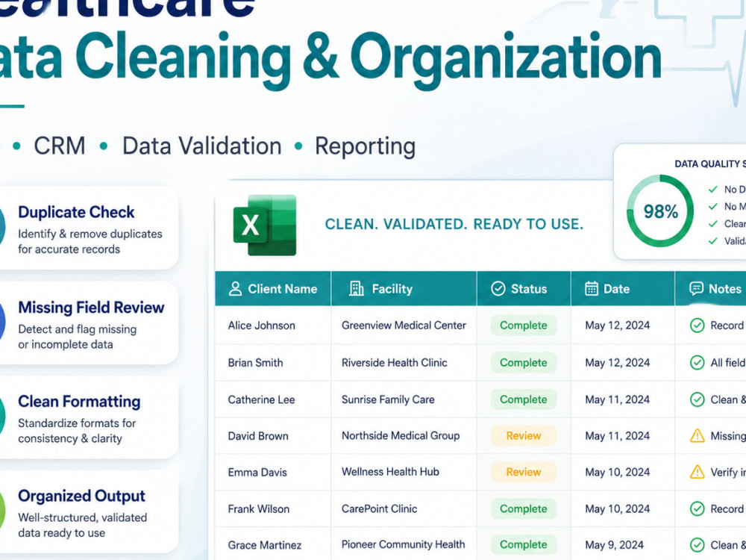The width and height of the screenshot is (746, 560).
Task: Click Review status badge for Emma Davis
Action: (x=524, y=471)
